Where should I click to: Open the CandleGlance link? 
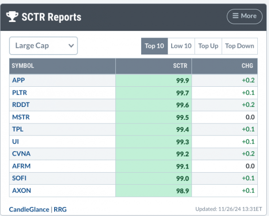pos(29,209)
